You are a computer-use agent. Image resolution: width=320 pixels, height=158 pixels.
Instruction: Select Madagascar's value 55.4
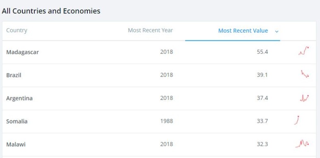point(262,52)
